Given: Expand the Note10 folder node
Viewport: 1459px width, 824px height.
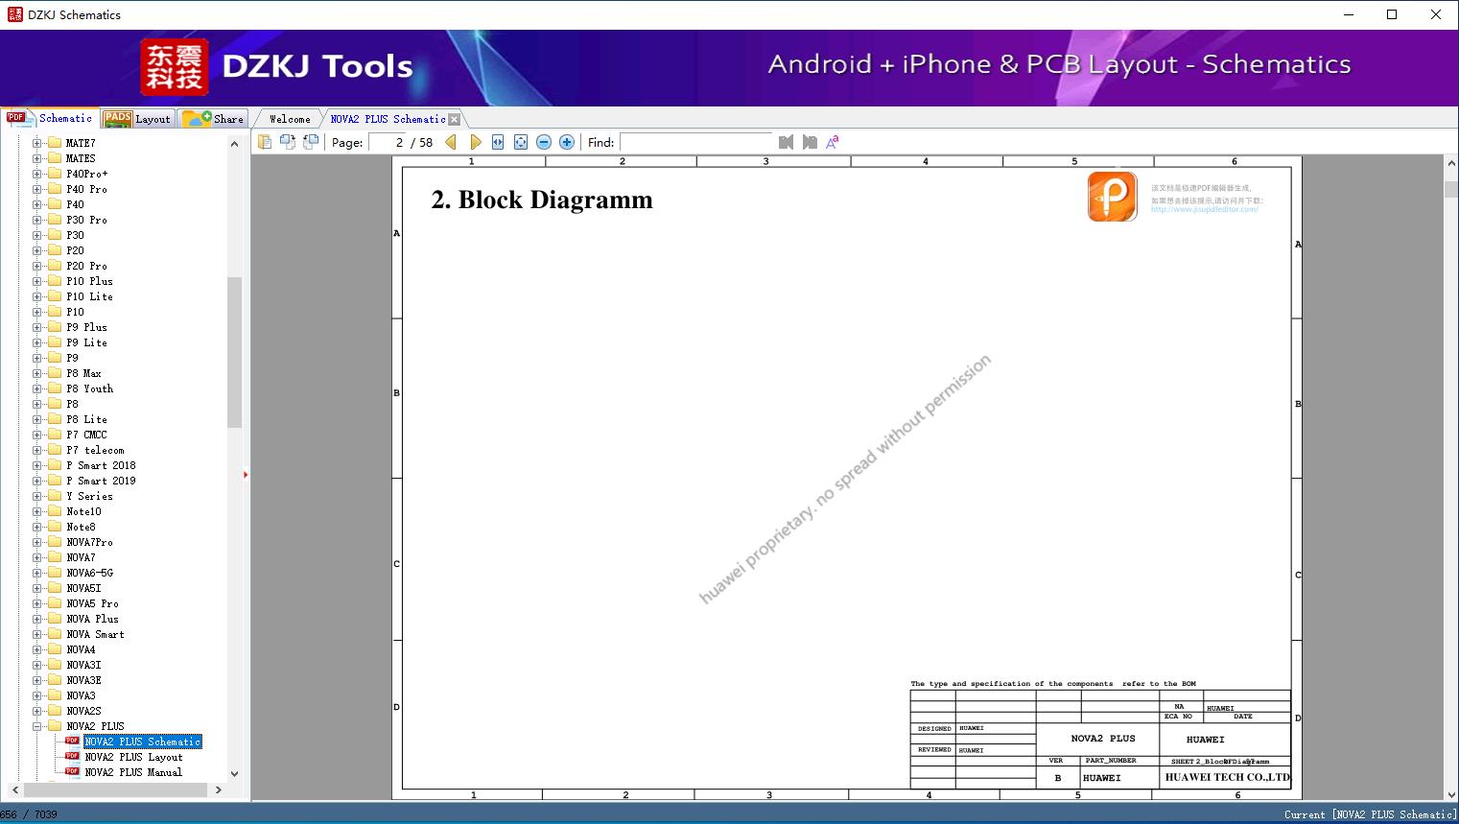Looking at the screenshot, I should [37, 511].
